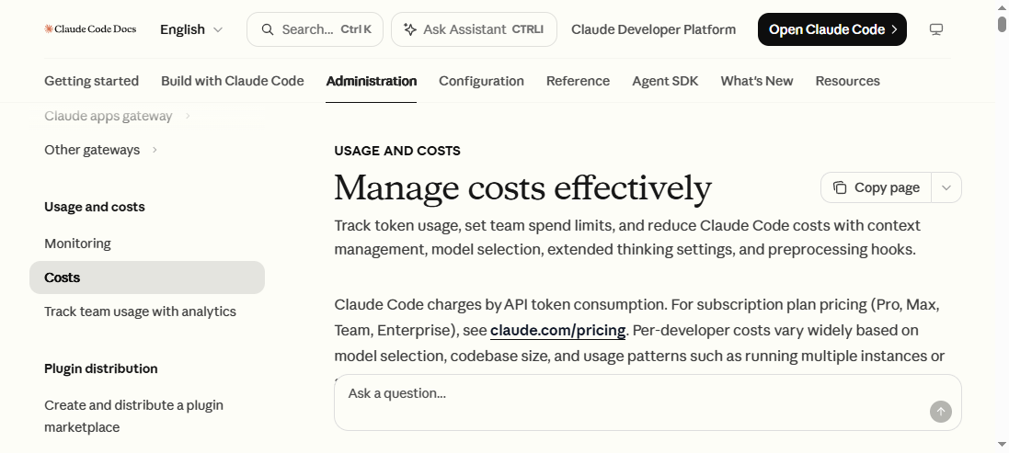Viewport: 1009px width, 453px height.
Task: Click the page vertical scrollbar thumb
Action: coord(1002,24)
